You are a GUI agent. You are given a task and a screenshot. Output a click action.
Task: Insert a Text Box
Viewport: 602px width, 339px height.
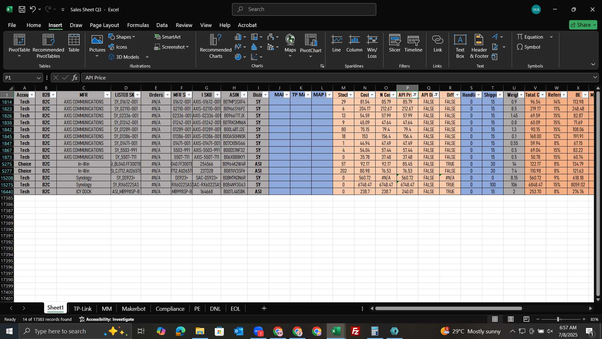pos(460,46)
